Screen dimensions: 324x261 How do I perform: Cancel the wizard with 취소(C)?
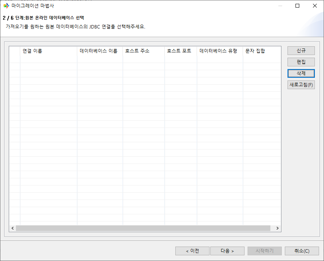point(302,251)
